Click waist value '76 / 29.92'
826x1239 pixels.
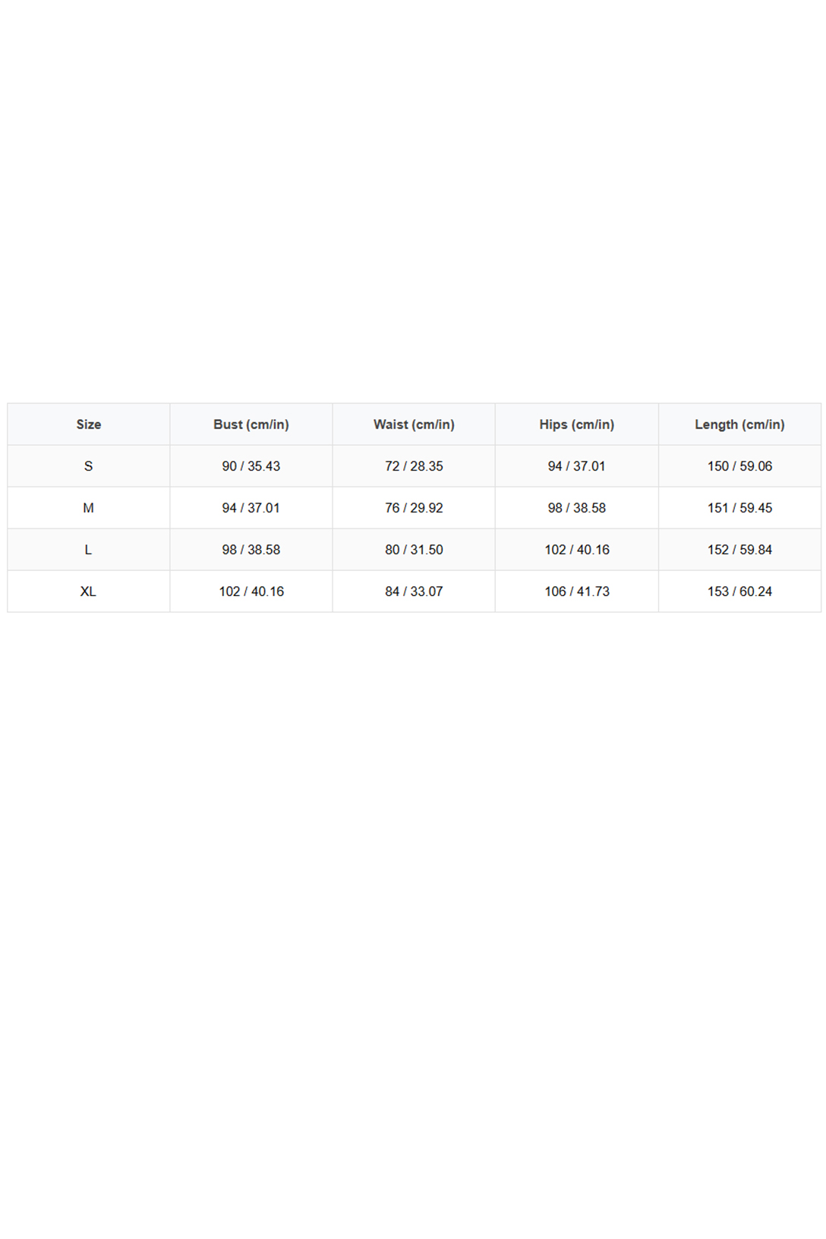414,508
